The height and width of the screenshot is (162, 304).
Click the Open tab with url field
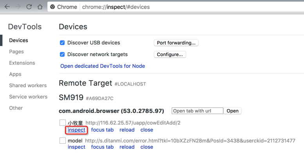pos(197,111)
